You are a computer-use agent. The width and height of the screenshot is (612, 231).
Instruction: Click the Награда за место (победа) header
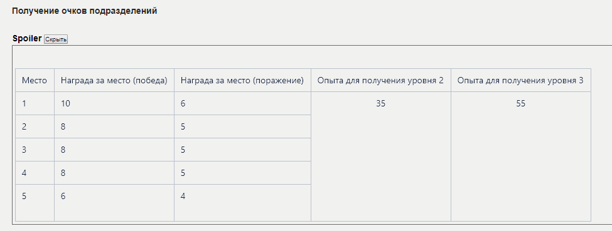coord(114,80)
